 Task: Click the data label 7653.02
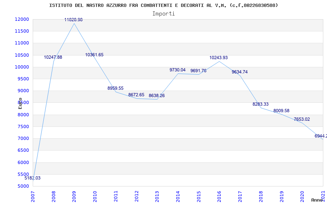[302, 119]
